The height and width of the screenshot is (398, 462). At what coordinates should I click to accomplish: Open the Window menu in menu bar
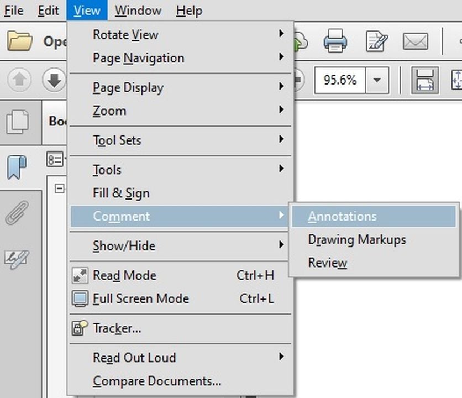point(138,11)
